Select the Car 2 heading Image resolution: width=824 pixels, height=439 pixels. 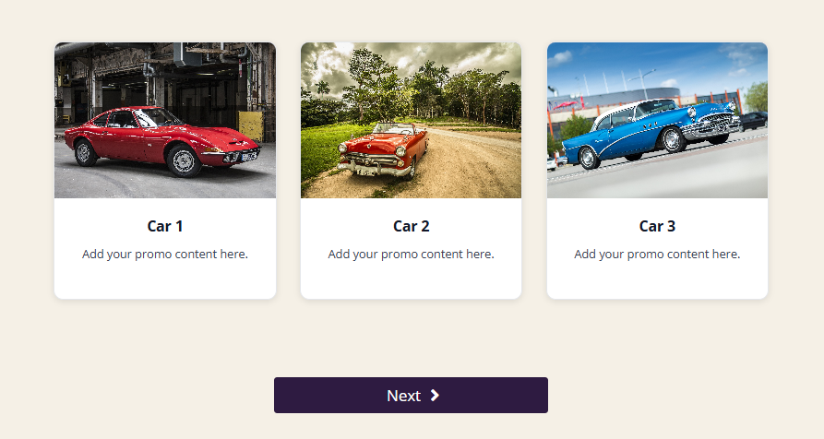click(x=411, y=226)
